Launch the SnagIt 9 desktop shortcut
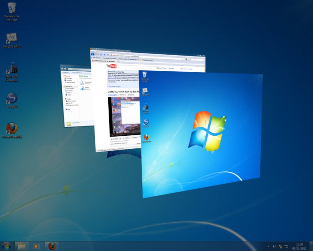313x251 pixels. pos(12,101)
